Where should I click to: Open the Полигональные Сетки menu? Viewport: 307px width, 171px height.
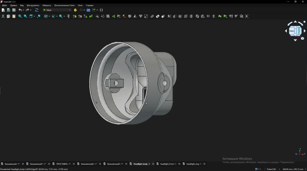[x=65, y=5]
